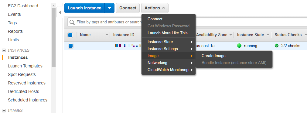Click the green running status icon
Screen dimensions: 307x113
tap(239, 46)
